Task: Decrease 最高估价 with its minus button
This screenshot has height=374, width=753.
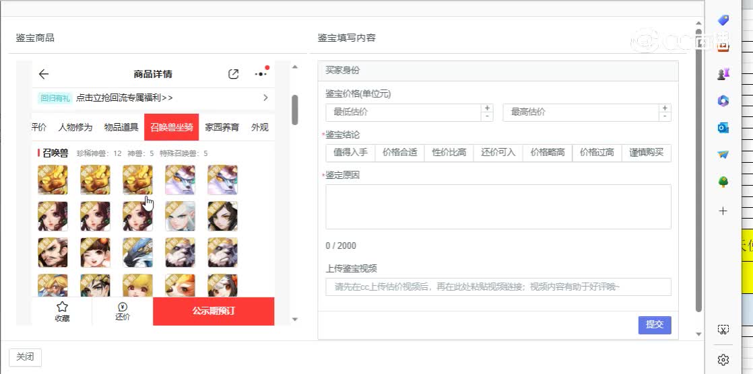Action: point(665,116)
